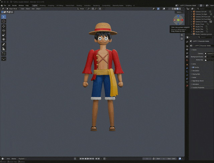The image size is (214, 163).
Task: Open the View Layer properties tab
Action: [x=187, y=53]
